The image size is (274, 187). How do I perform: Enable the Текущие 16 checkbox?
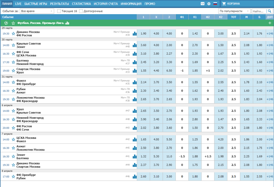point(59,11)
